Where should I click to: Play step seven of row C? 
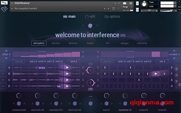[67, 80]
